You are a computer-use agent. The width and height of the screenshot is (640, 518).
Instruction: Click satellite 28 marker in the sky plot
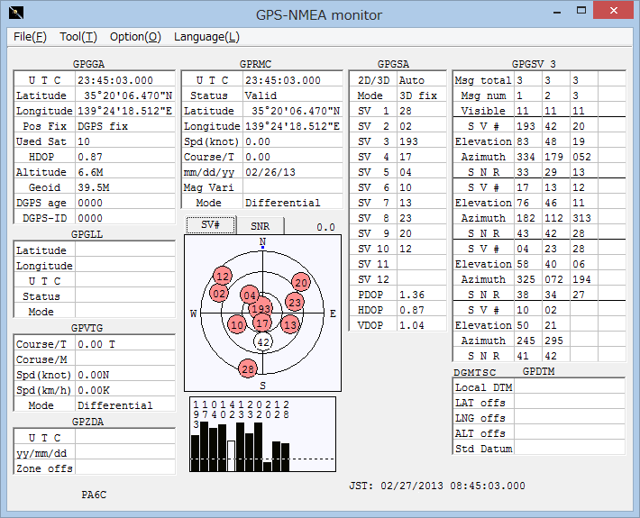(x=248, y=368)
